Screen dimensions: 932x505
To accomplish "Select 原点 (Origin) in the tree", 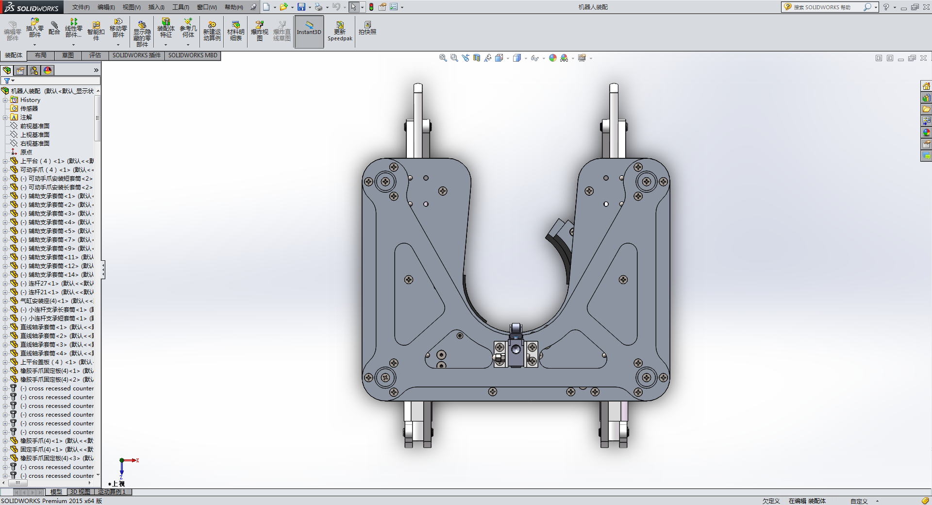I will [x=26, y=152].
